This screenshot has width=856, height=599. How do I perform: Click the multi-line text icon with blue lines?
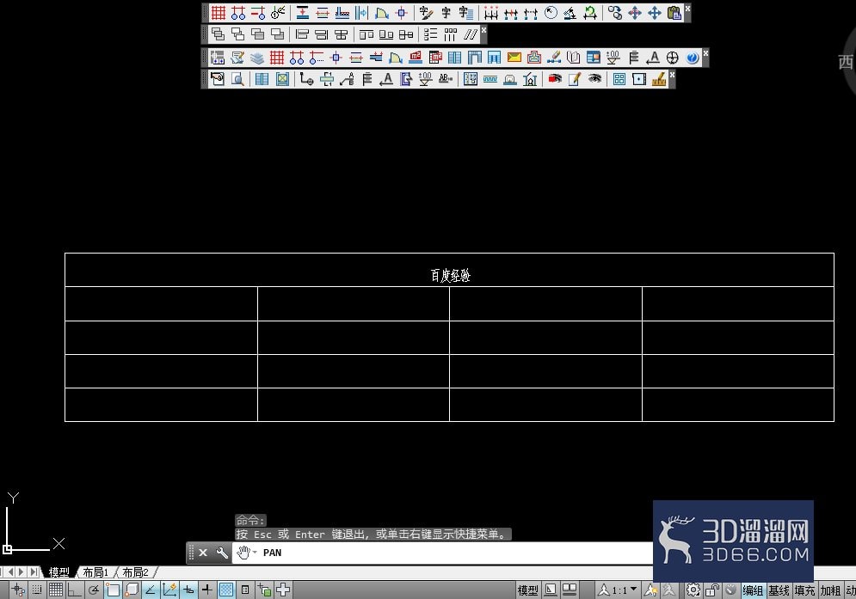click(x=465, y=13)
